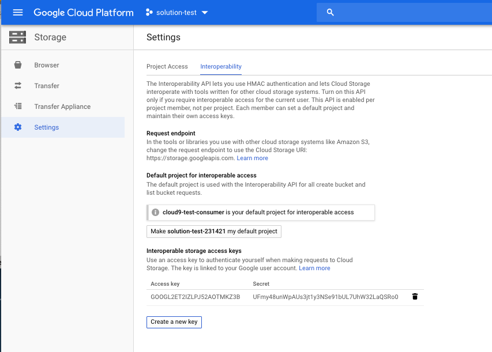This screenshot has height=352, width=492.
Task: Click the Request endpoint heading
Action: [171, 133]
